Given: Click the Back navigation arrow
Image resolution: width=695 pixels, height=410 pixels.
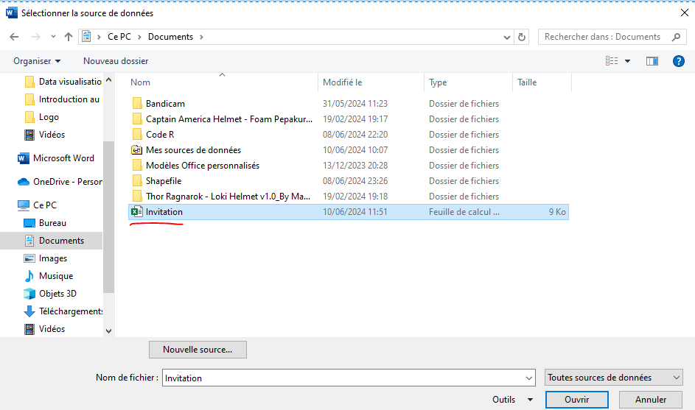Looking at the screenshot, I should pyautogui.click(x=14, y=37).
